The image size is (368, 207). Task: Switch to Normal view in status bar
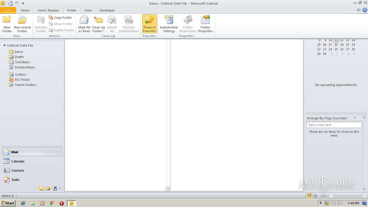point(309,196)
